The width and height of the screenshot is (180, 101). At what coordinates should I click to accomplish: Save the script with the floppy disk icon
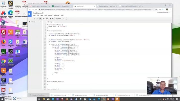pyautogui.click(x=44, y=19)
